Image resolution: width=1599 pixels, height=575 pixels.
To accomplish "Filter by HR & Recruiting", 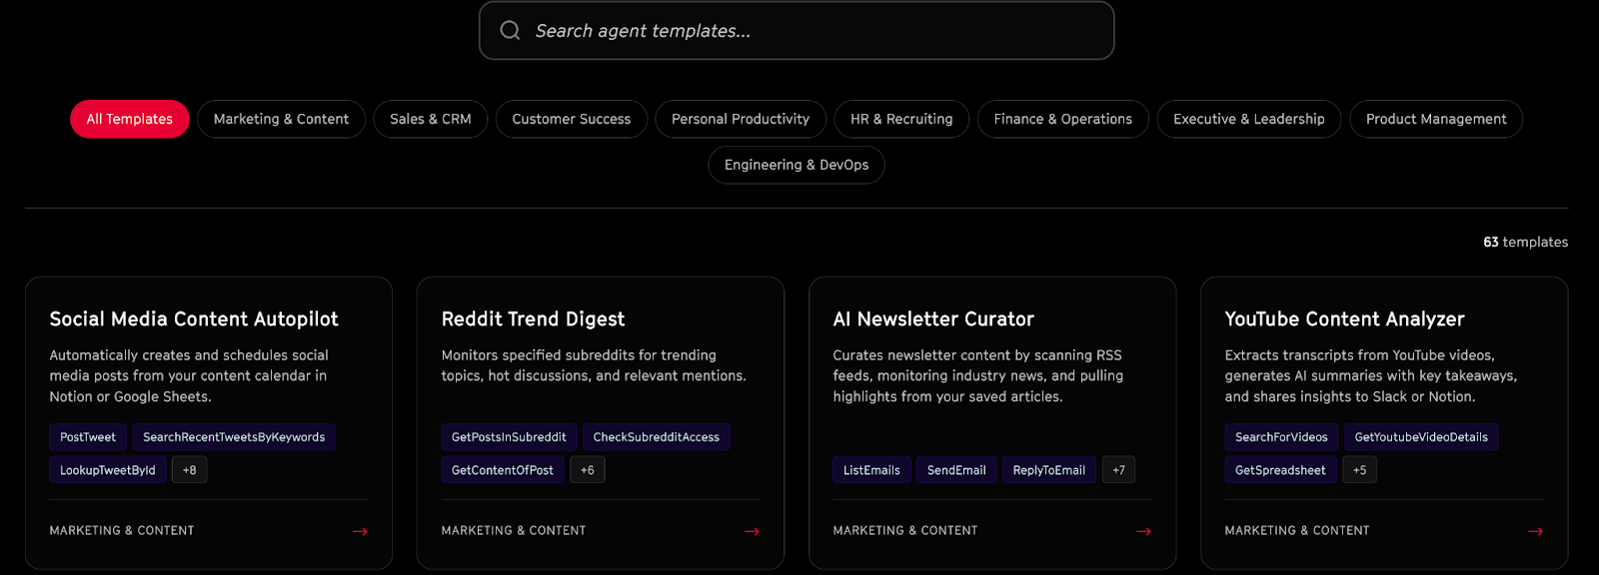I will pos(901,119).
